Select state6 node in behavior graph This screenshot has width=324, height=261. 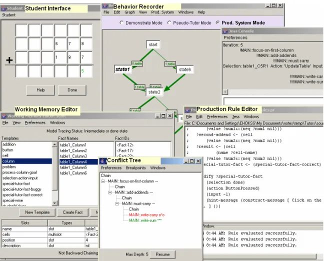coord(184,69)
